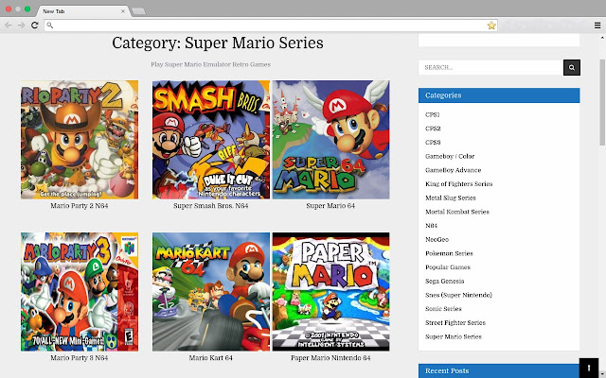Click the Mario Party 3 N64 title link
Viewport: 606px width, 378px height.
pos(80,358)
